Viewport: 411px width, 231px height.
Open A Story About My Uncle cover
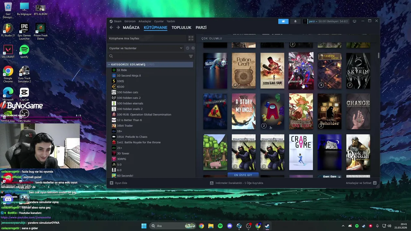(244, 111)
